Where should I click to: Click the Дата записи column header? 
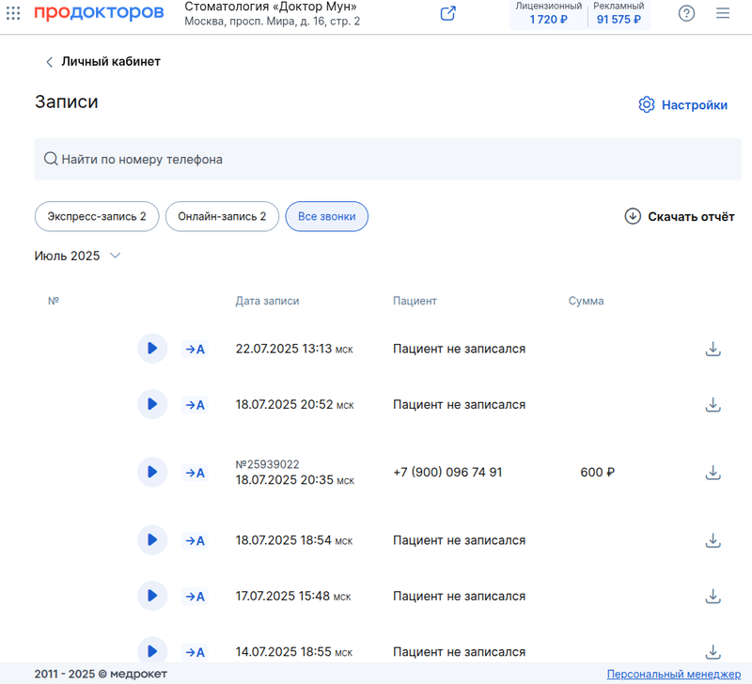coord(267,301)
